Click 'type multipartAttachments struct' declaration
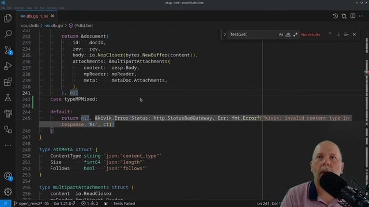369x207 pixels. pos(84,187)
